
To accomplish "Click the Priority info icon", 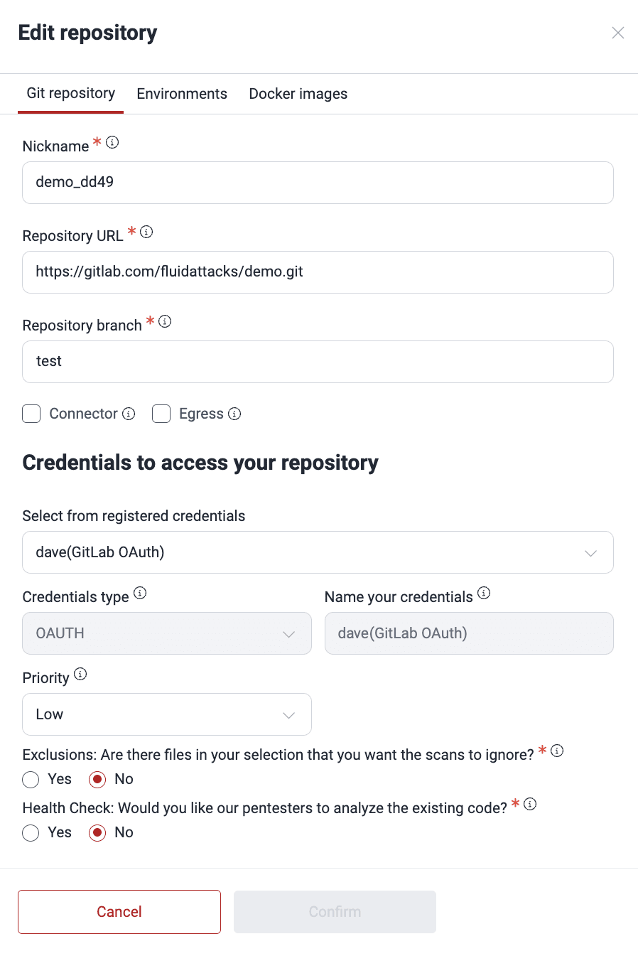I will coord(80,674).
